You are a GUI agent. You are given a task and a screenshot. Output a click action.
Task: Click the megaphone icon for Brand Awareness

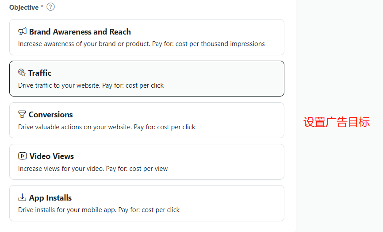pyautogui.click(x=22, y=31)
